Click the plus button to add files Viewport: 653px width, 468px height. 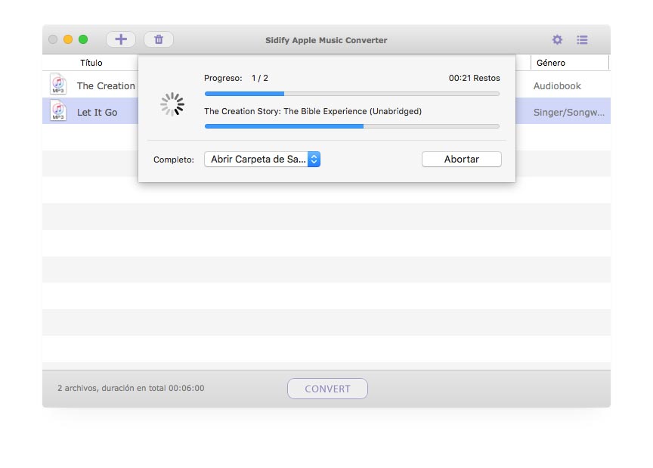tap(121, 39)
